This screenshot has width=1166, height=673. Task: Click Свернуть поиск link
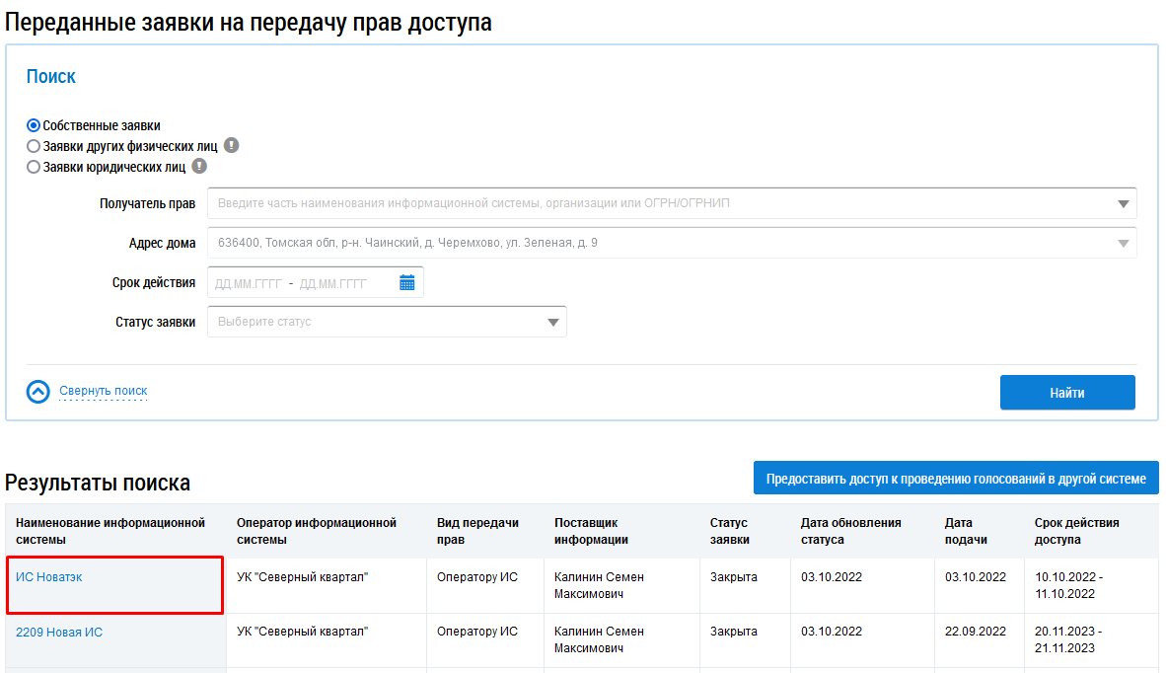[x=103, y=391]
